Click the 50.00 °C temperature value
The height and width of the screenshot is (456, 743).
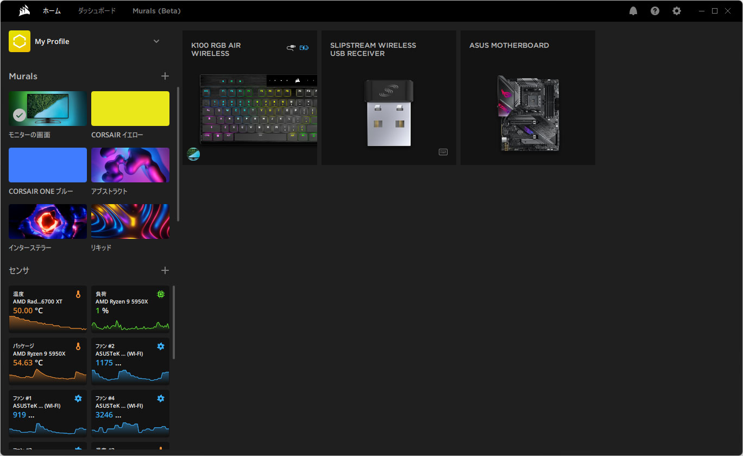[28, 311]
